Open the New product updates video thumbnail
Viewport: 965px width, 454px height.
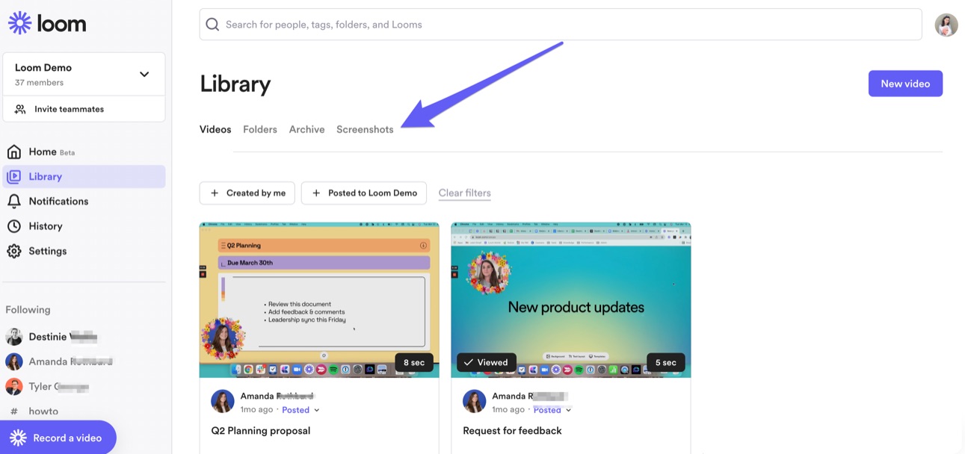pos(571,299)
